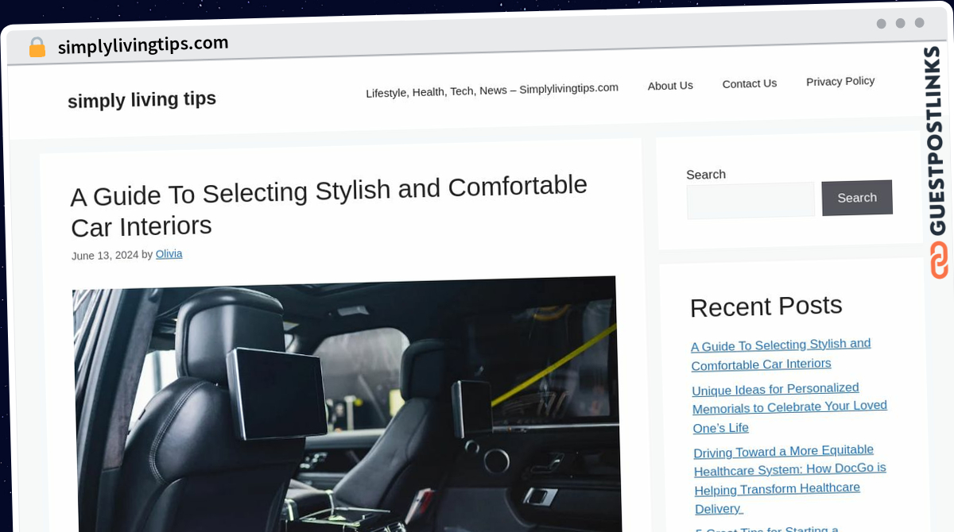Click the Search text input field
954x532 pixels.
750,200
